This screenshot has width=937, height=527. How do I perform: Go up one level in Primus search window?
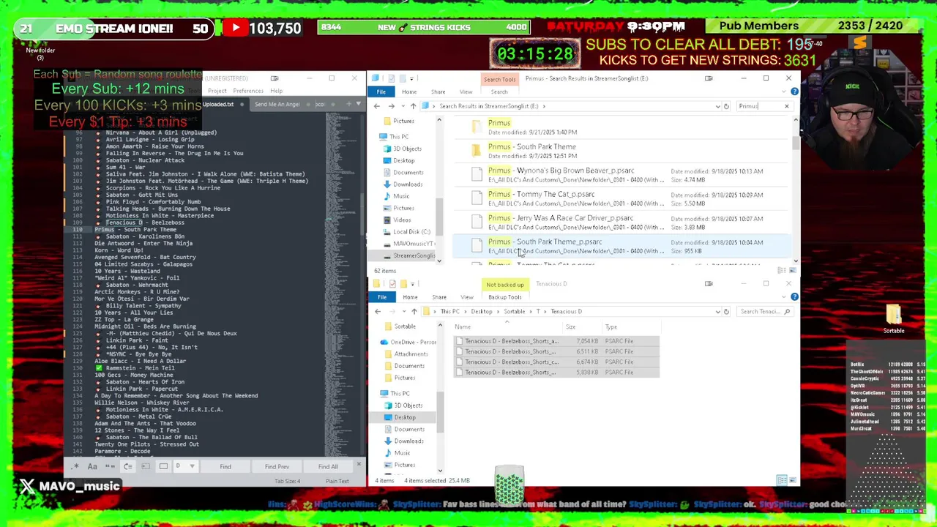[x=413, y=106]
